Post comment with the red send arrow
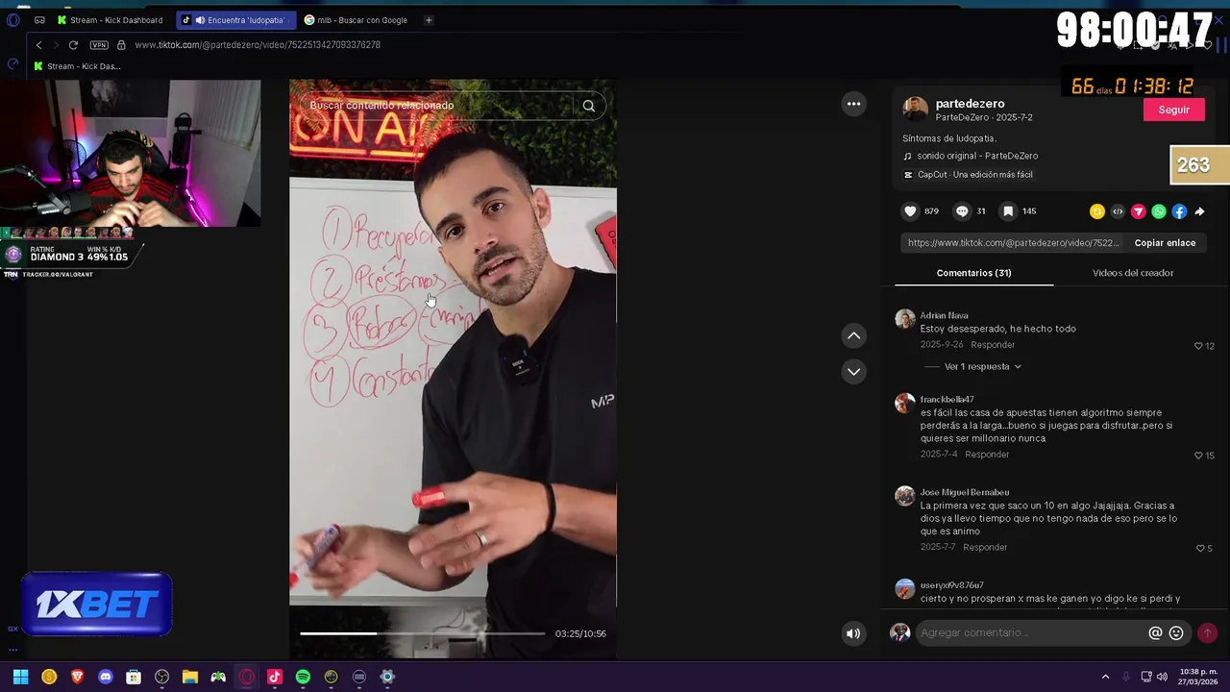Image resolution: width=1230 pixels, height=692 pixels. click(1207, 632)
